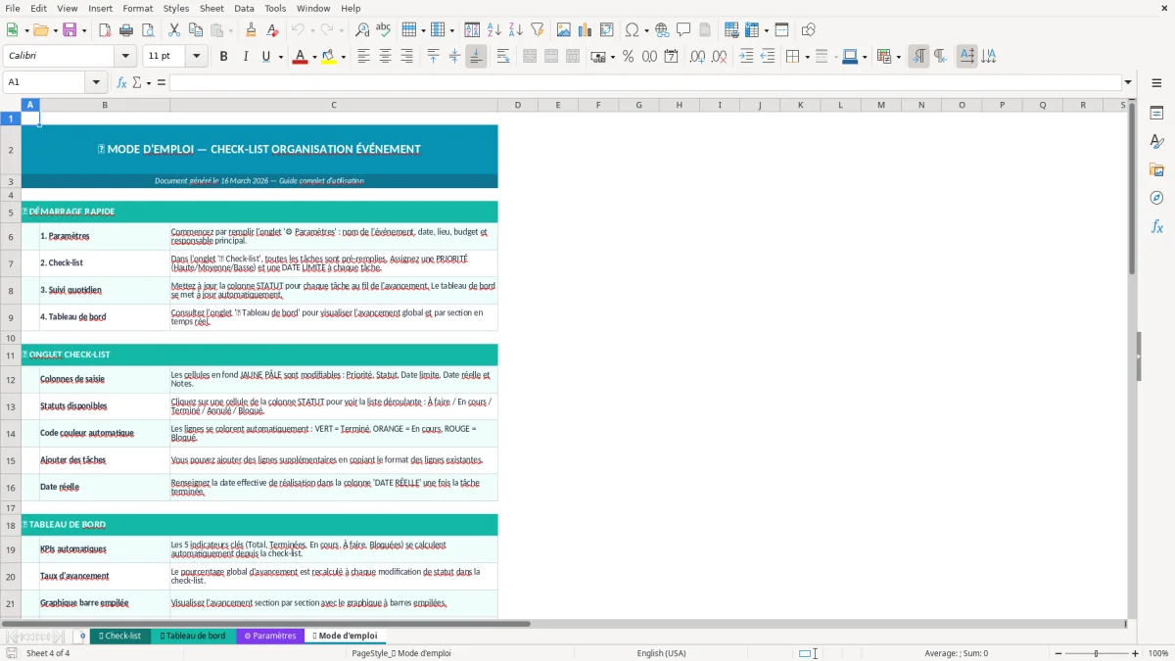Image resolution: width=1175 pixels, height=661 pixels.
Task: Toggle Italic formatting
Action: click(x=245, y=57)
